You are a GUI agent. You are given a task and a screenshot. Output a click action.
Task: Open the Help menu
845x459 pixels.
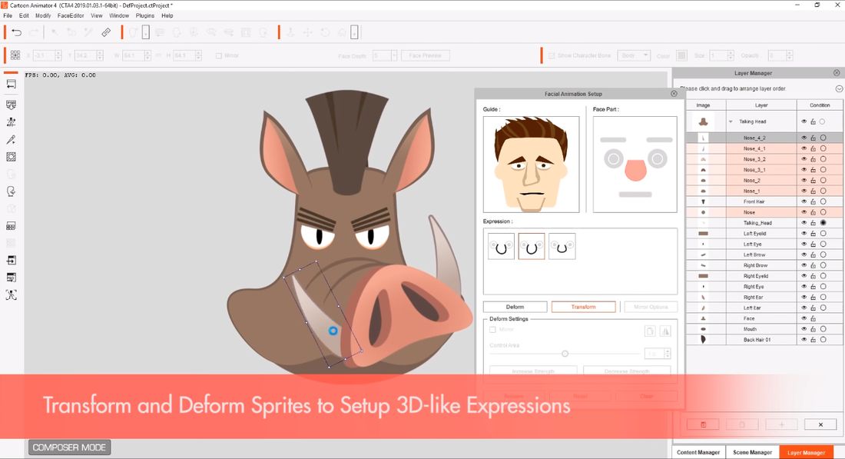167,15
